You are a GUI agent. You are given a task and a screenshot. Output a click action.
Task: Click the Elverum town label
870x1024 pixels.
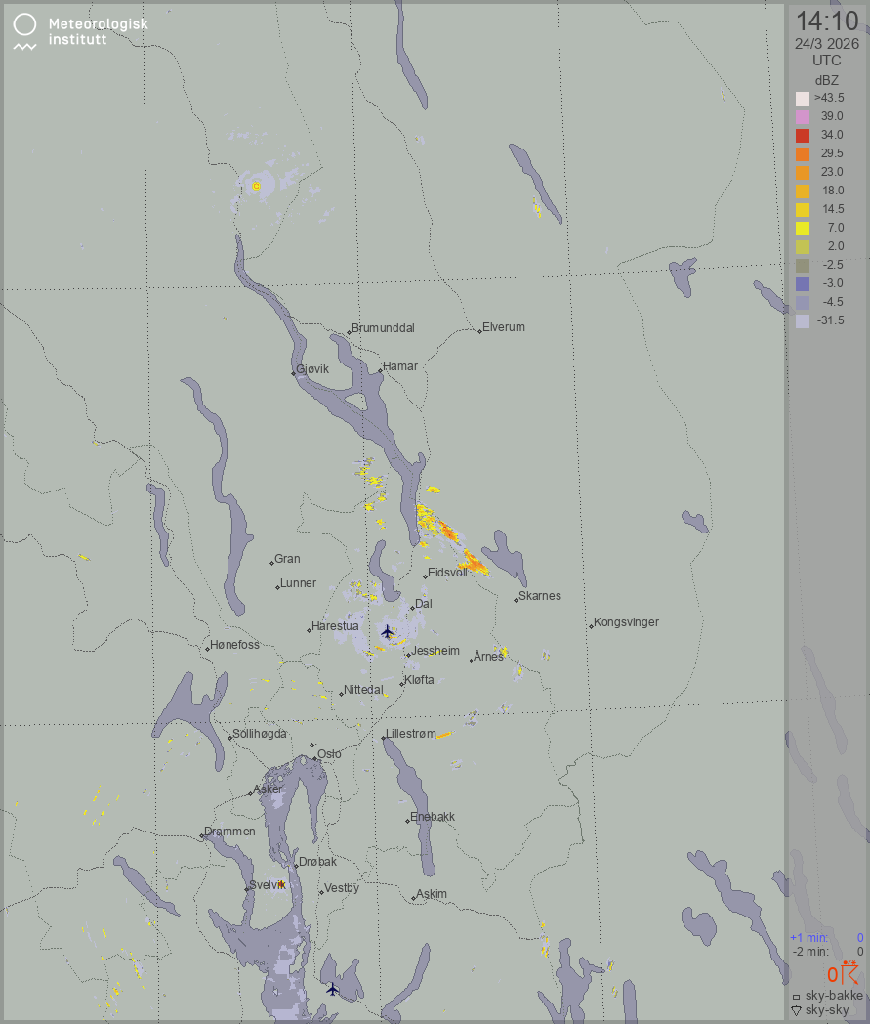504,327
